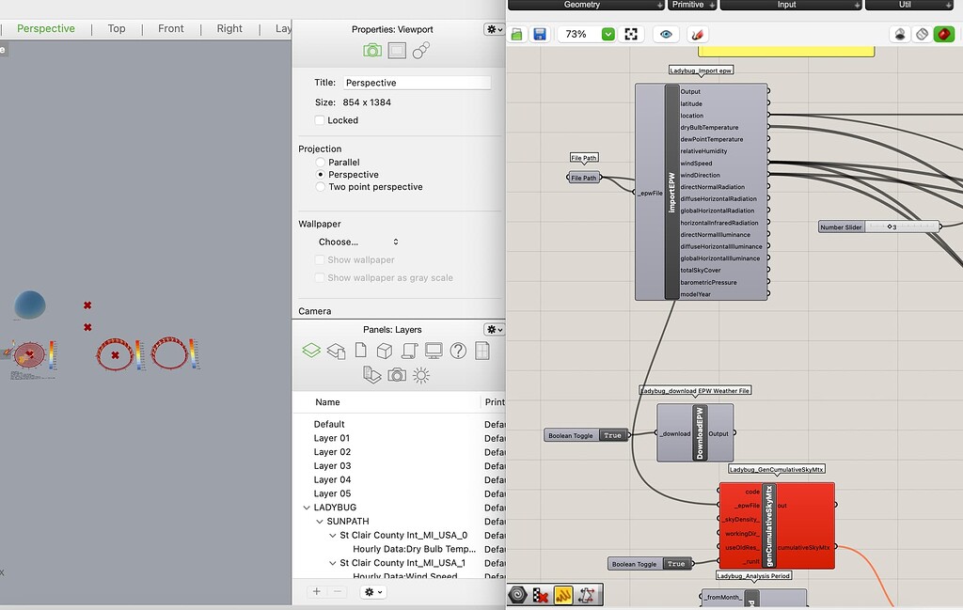
Task: Adjust the Number Slider on canvas
Action: 879,227
